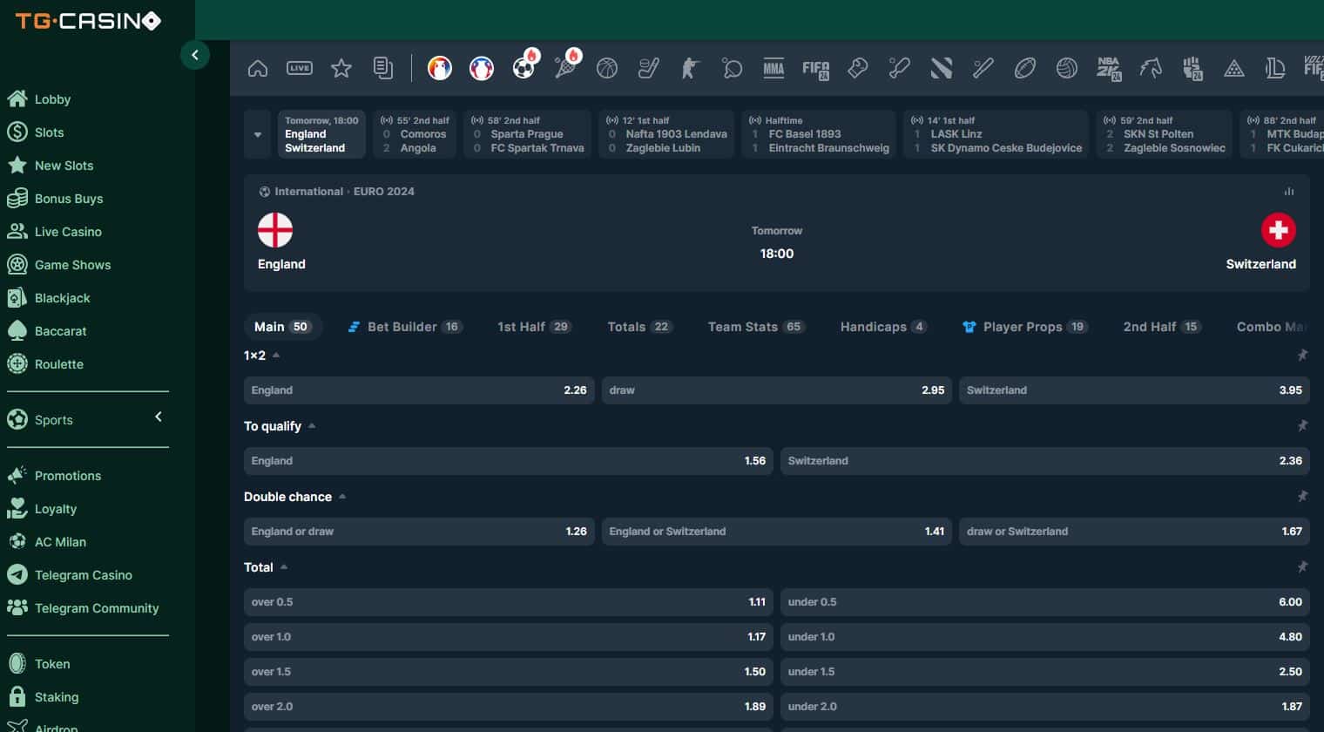Open Slots in the sidebar
Image resolution: width=1324 pixels, height=732 pixels.
[x=49, y=132]
